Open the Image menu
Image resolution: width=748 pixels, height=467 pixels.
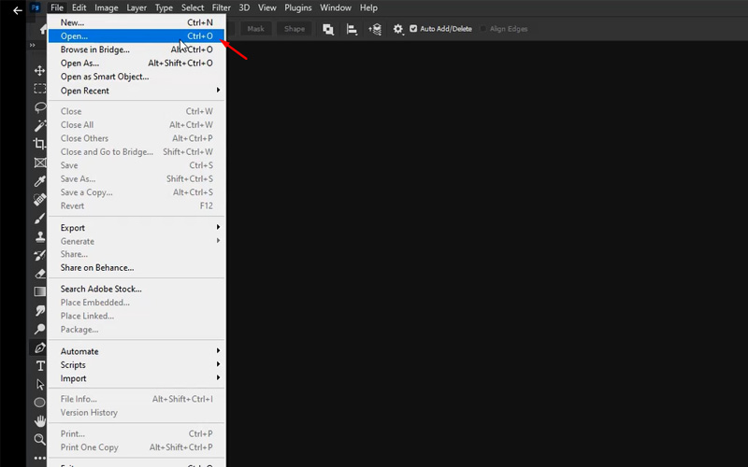106,7
